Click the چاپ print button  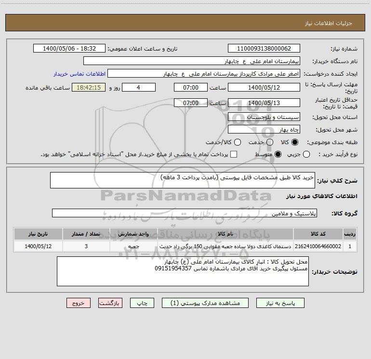click(142, 303)
